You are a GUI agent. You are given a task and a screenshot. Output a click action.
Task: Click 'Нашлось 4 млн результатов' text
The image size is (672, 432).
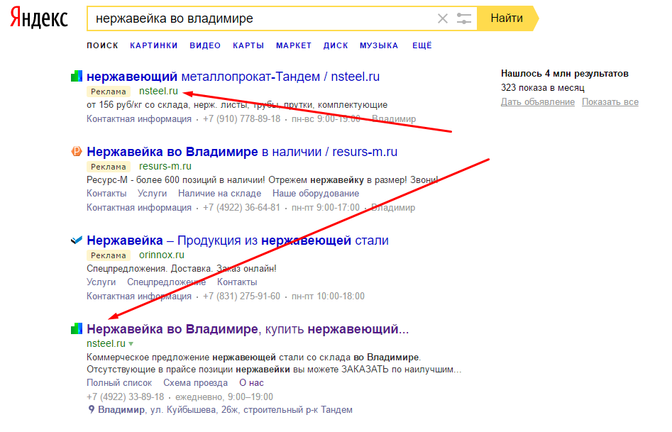(x=565, y=74)
